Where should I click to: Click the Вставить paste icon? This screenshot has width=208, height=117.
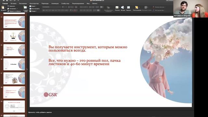pyautogui.click(x=3, y=7)
